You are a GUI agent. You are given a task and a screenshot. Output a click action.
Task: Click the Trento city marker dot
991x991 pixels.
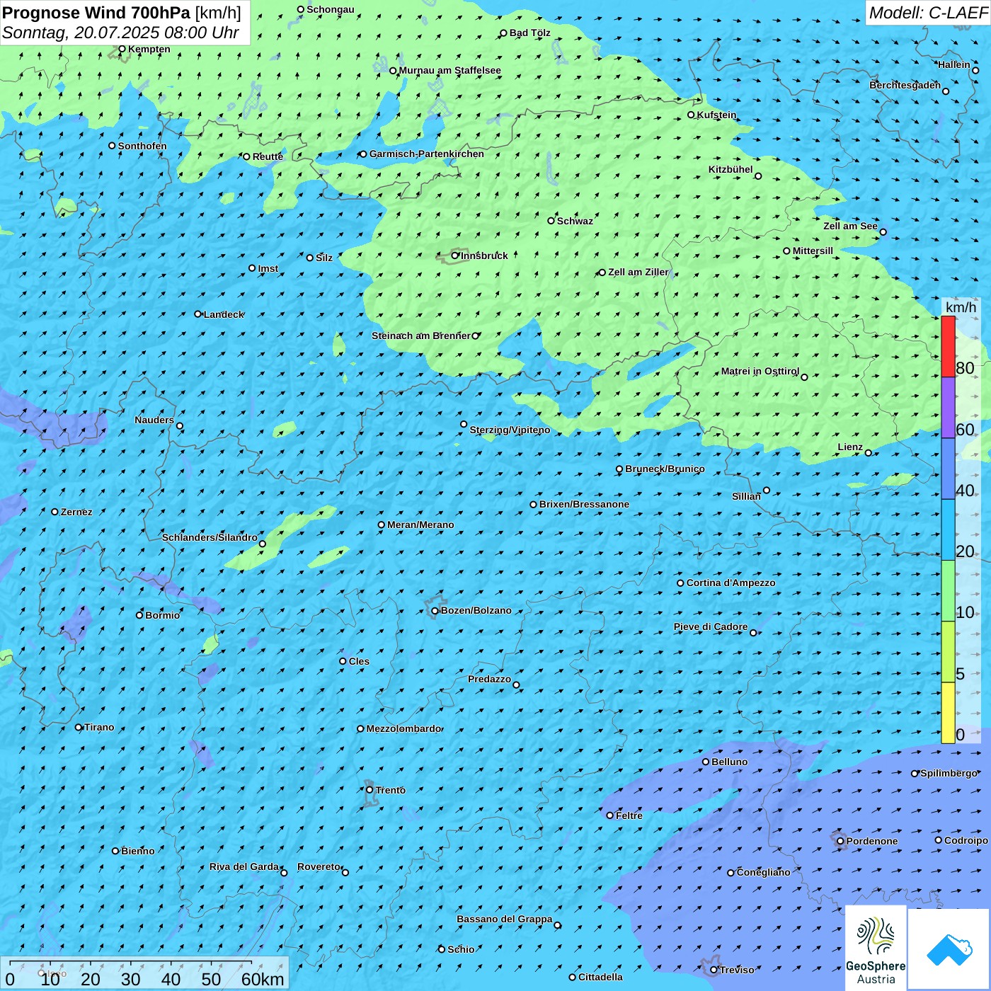pyautogui.click(x=370, y=790)
